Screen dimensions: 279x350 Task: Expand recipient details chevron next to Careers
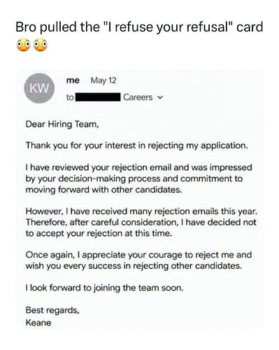click(160, 97)
